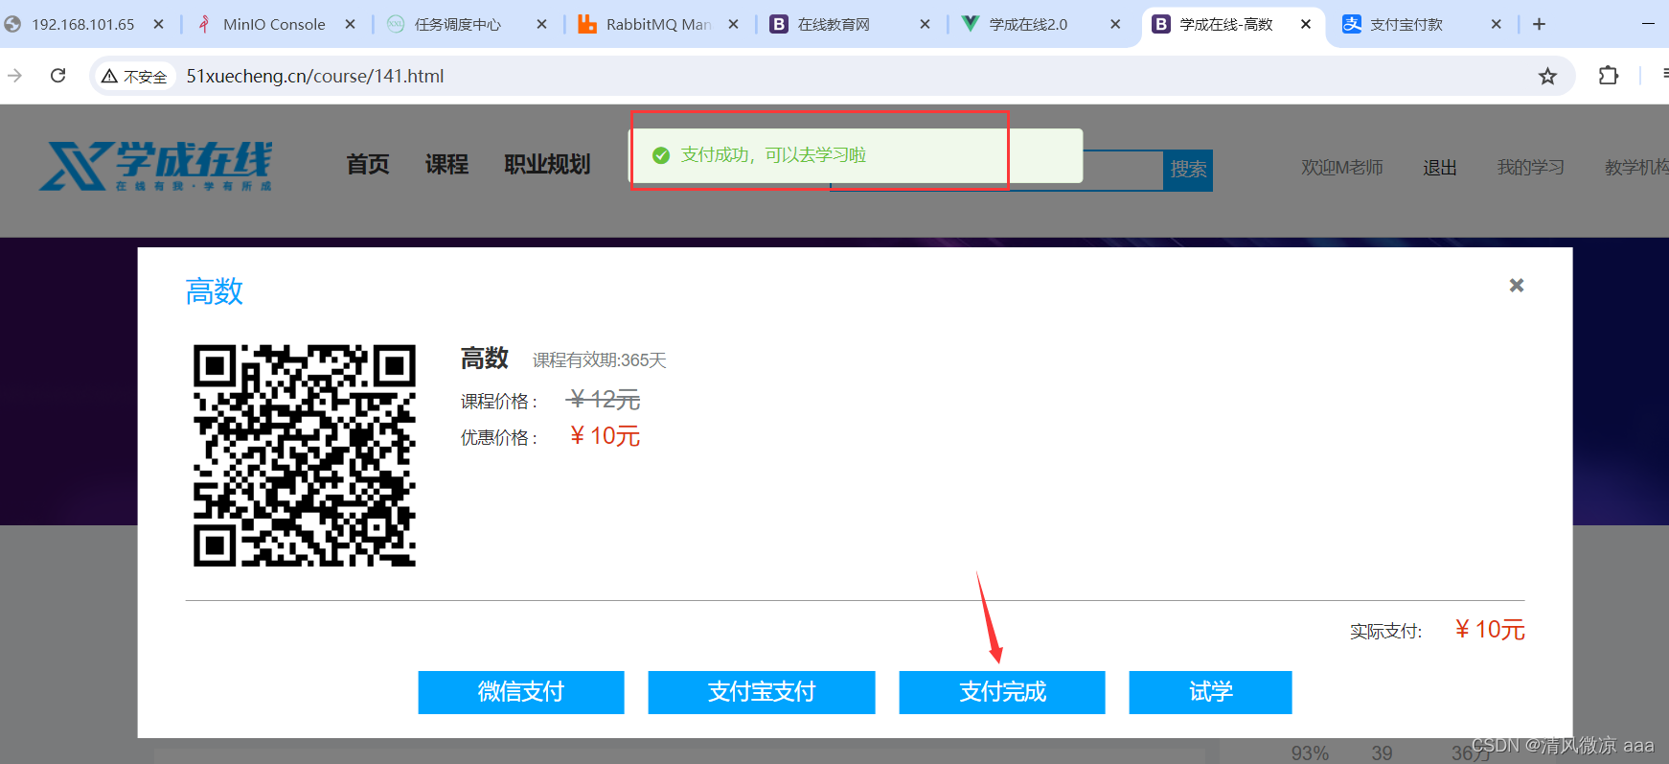Switch to the 192.168.101.65 browser tab
Screen dimensions: 1669x764
point(82,24)
